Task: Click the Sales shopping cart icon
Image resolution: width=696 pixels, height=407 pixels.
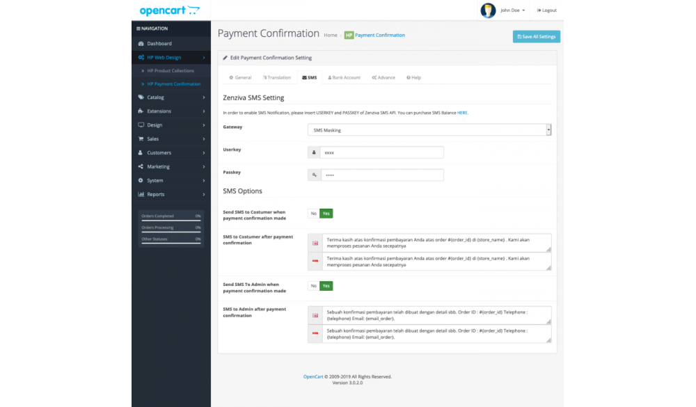Action: (x=141, y=139)
